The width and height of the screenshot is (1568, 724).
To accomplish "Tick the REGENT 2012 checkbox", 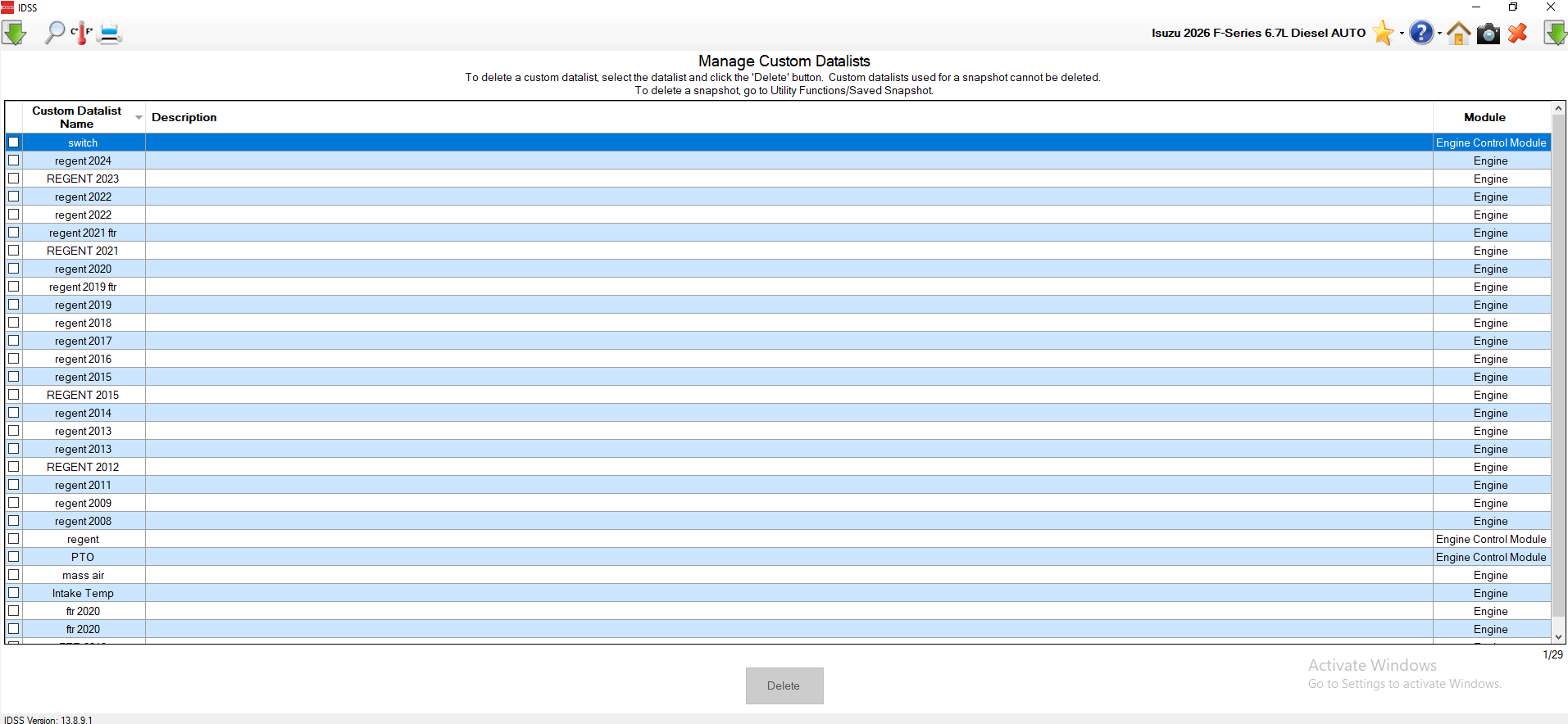I will coord(14,467).
